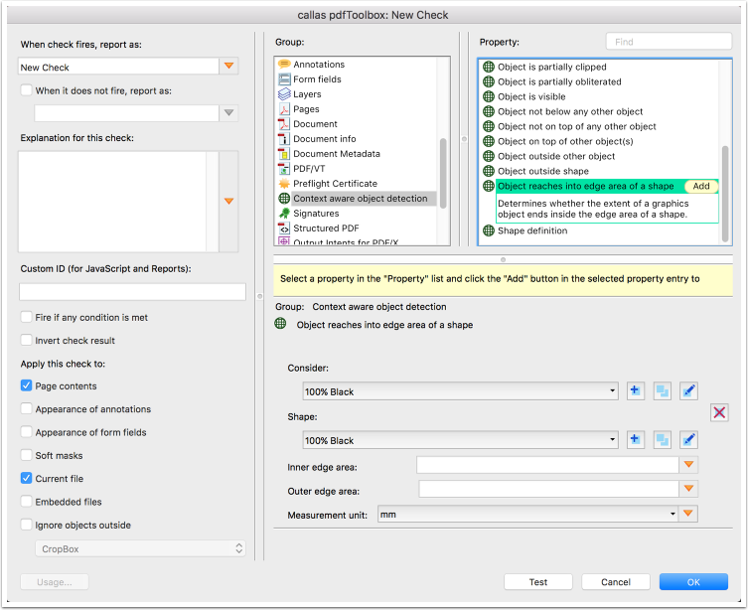Open the Measurement unit mm dropdown
Viewport: 748px width, 610px height.
[x=527, y=515]
